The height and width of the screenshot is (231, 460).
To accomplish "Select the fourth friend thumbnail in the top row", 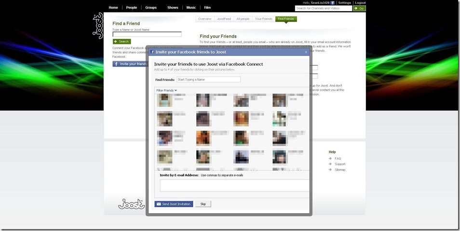I will [x=279, y=100].
